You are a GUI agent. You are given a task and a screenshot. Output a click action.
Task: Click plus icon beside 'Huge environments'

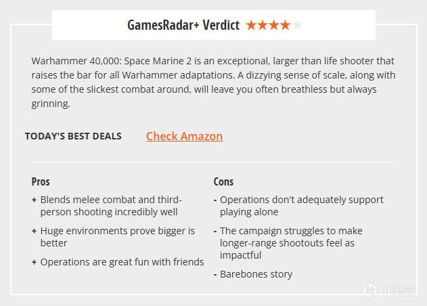pos(34,232)
